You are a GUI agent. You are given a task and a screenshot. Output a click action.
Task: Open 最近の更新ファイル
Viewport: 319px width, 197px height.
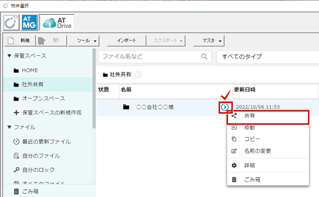coord(42,142)
